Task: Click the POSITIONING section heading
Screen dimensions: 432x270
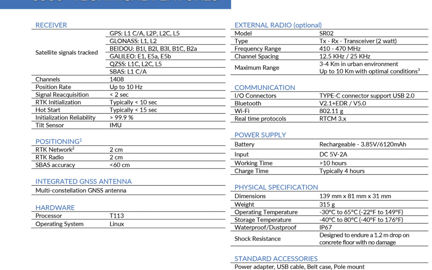Action: (x=59, y=141)
